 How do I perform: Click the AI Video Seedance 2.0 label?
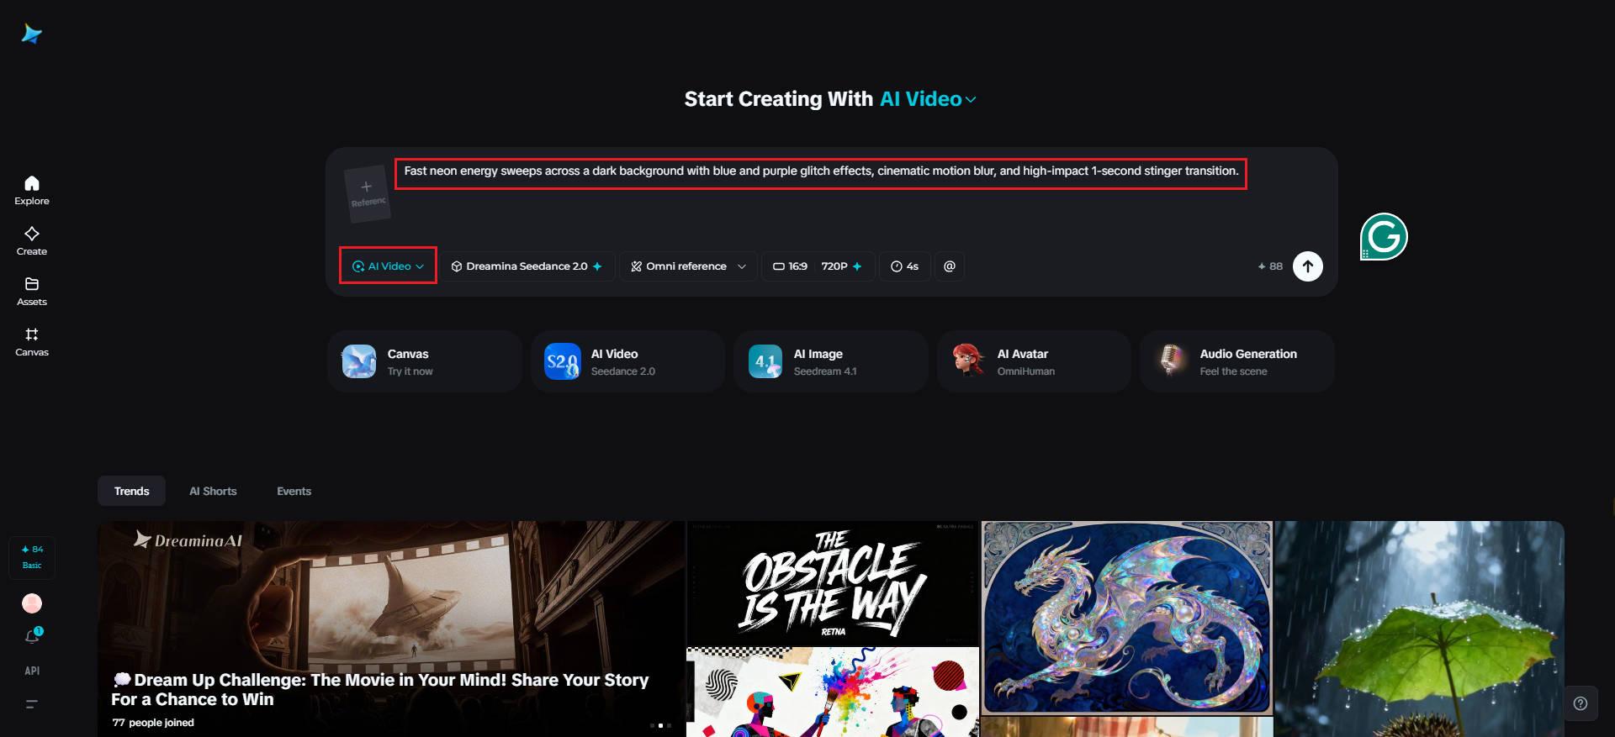point(623,362)
